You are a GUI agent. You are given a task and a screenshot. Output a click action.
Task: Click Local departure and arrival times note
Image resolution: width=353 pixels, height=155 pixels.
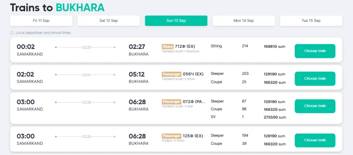click(x=43, y=33)
